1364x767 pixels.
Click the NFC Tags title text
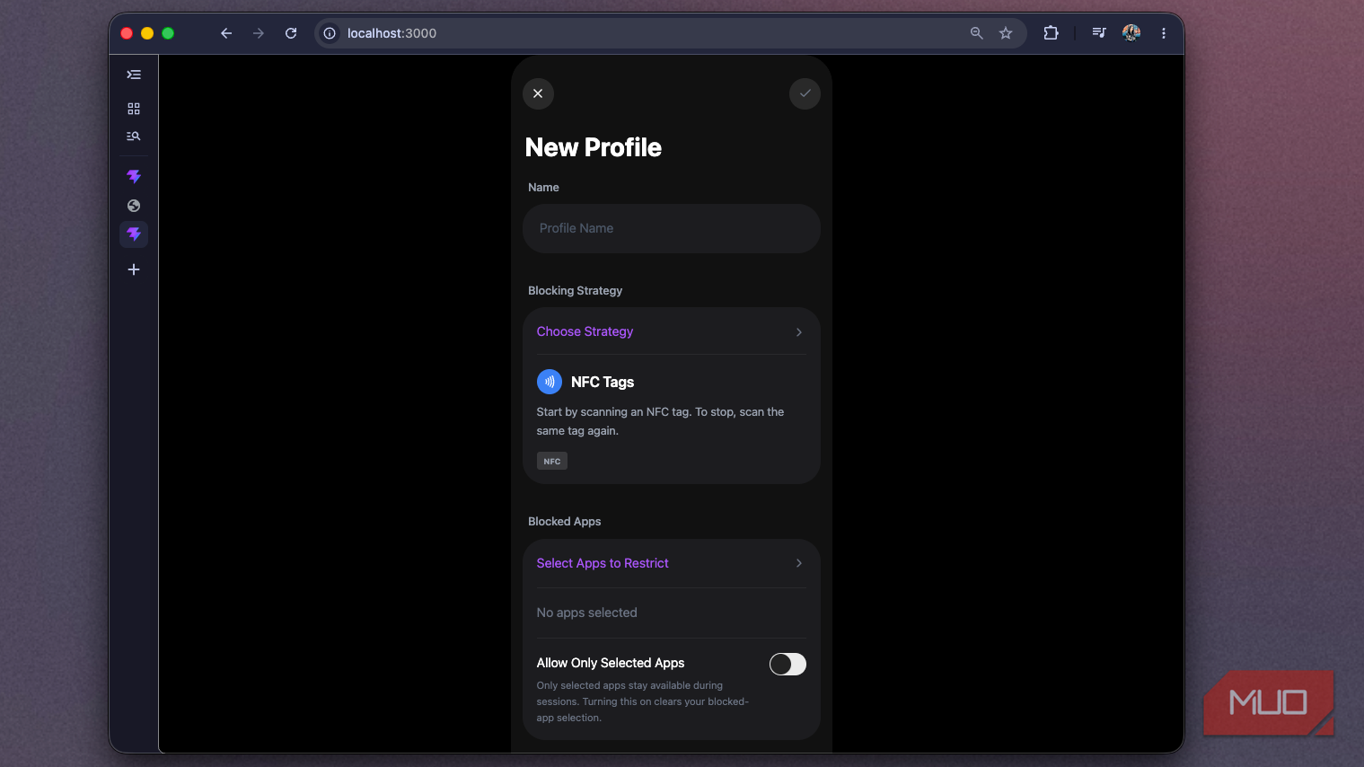pyautogui.click(x=603, y=382)
